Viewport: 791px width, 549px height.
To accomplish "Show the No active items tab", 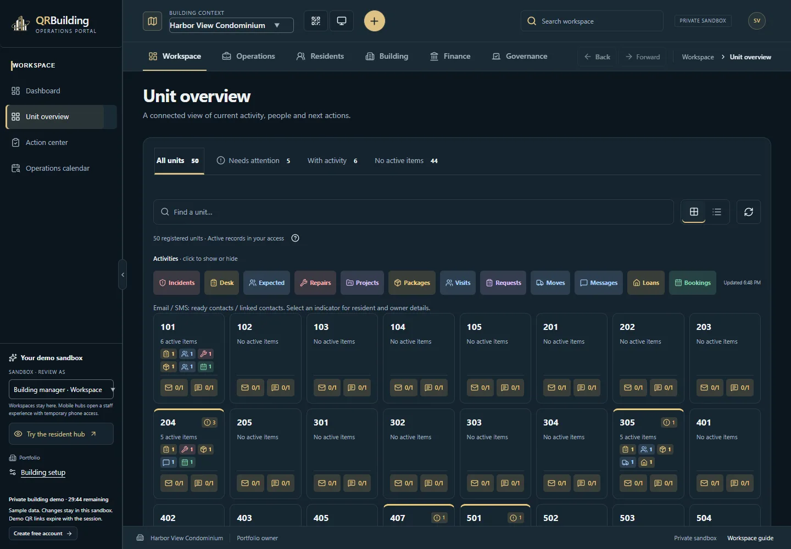I will [406, 161].
